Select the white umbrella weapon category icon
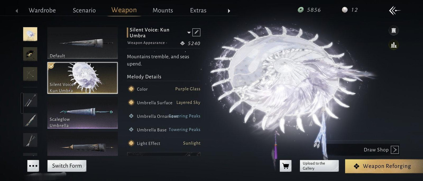 (30, 34)
